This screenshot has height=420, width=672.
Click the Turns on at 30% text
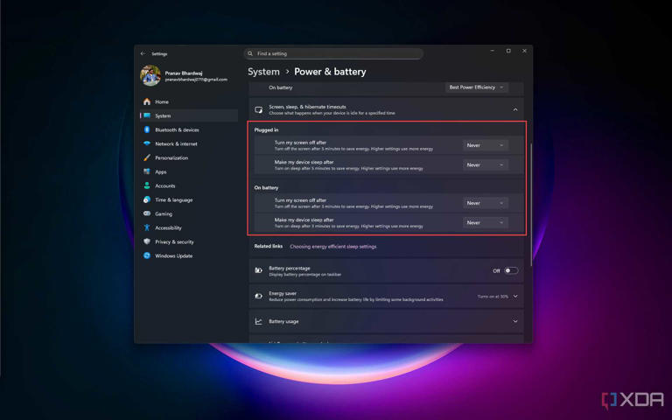coord(493,296)
